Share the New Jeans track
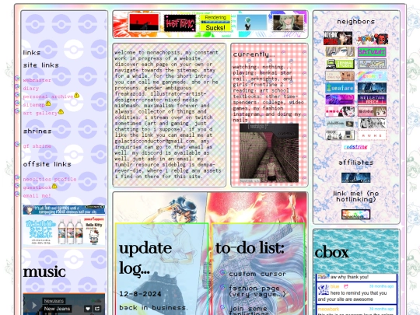 pos(97,309)
